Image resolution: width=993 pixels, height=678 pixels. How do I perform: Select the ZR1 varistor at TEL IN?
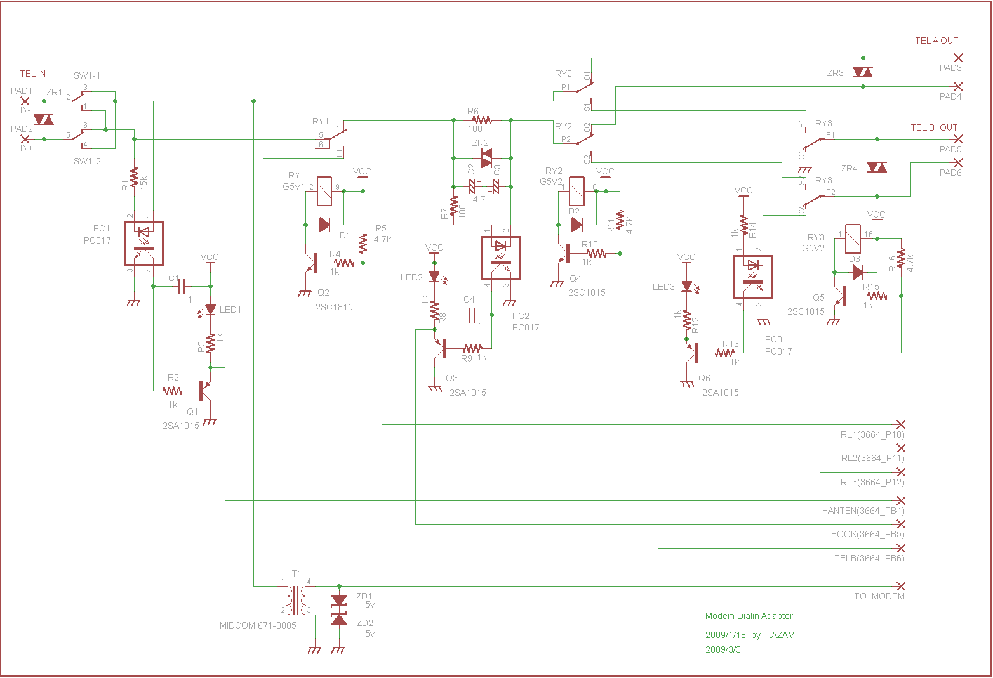click(x=43, y=119)
